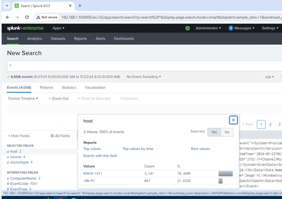The height and width of the screenshot is (199, 282).
Task: Click the Messages count badge showing 3
Action: click(x=231, y=28)
